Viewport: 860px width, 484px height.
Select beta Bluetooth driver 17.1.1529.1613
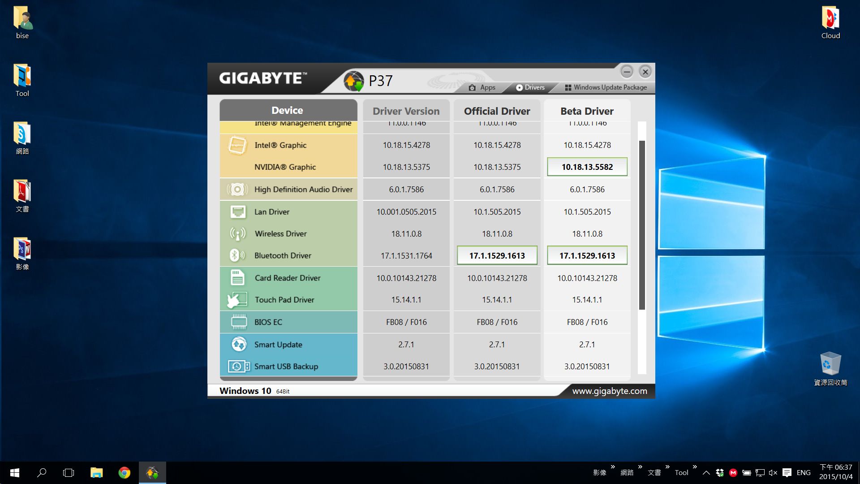(x=587, y=255)
